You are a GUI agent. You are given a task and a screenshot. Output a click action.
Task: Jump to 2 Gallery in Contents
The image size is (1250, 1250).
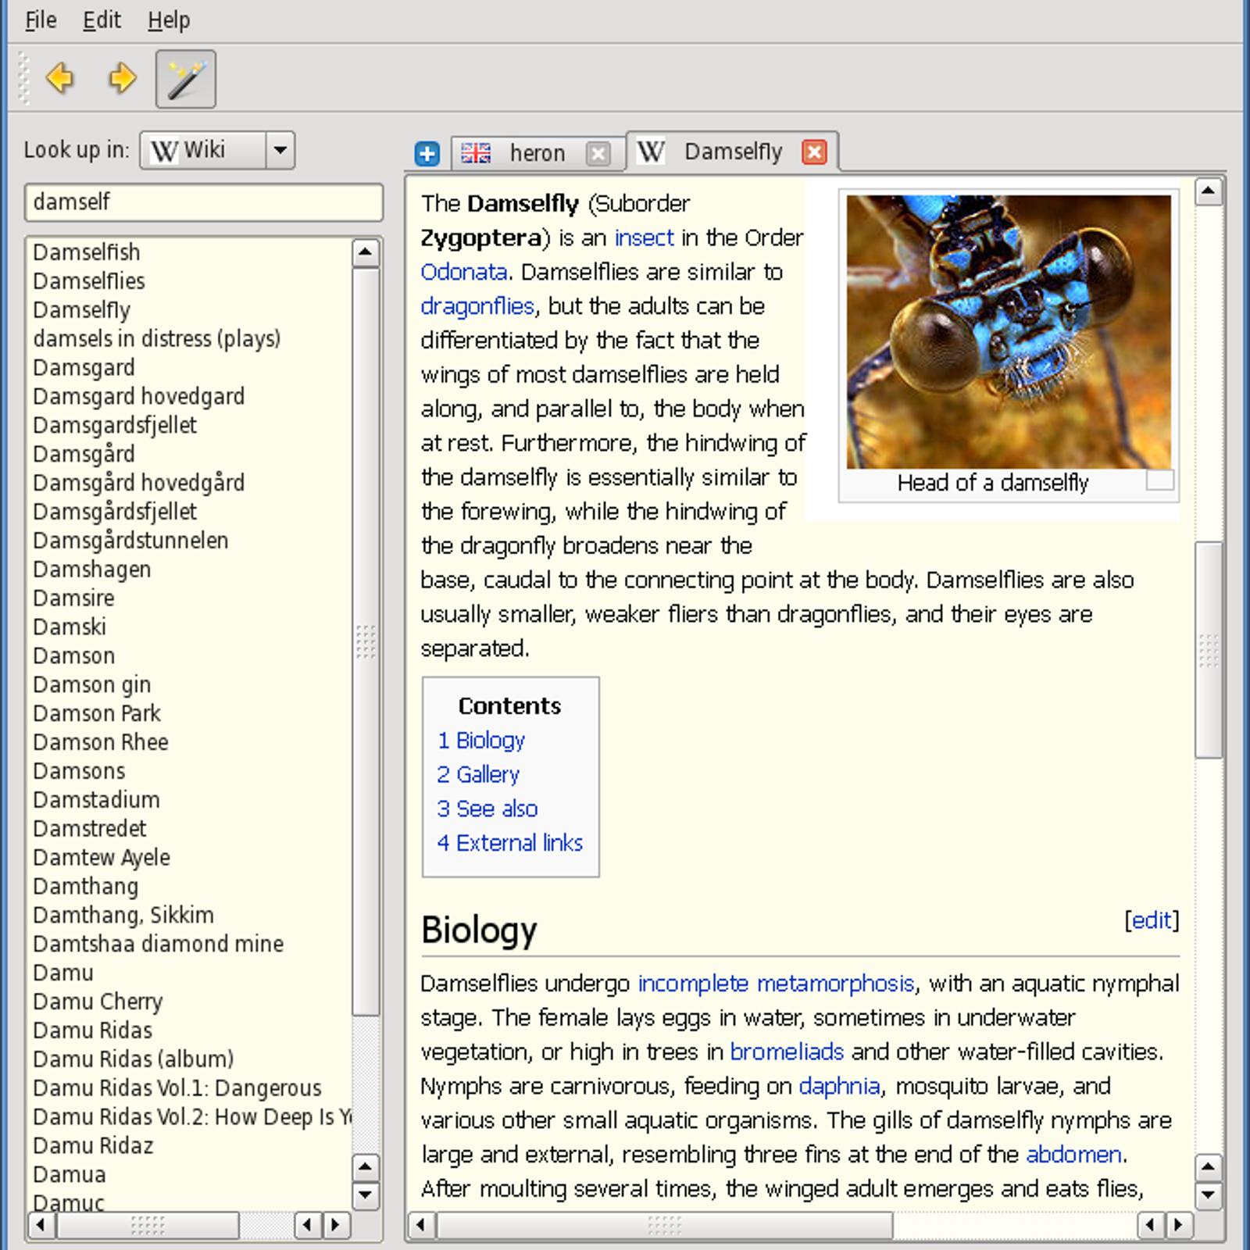(x=478, y=774)
